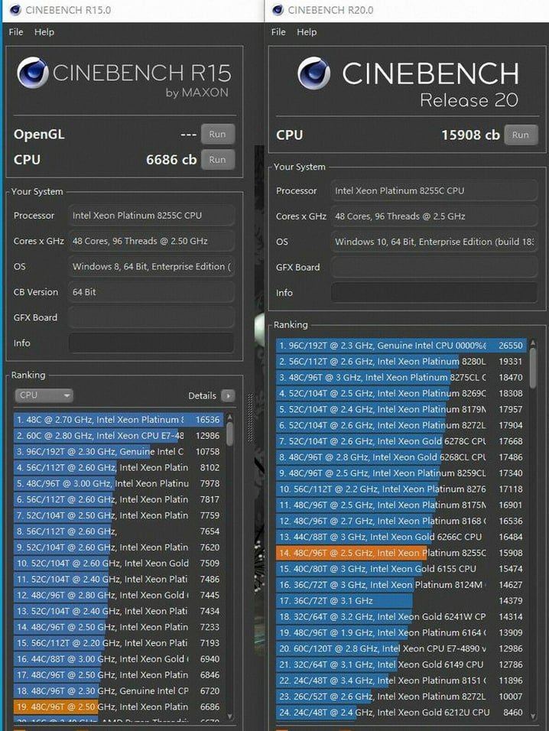
Task: Select R20 rank 13 Xeon Gold 6266C entry
Action: (401, 537)
